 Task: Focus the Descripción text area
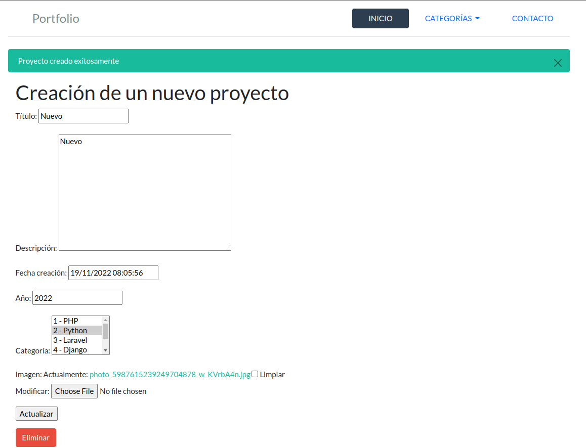[145, 192]
